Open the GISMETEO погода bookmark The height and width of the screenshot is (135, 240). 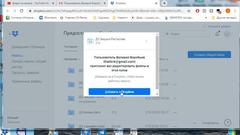[x=179, y=18]
